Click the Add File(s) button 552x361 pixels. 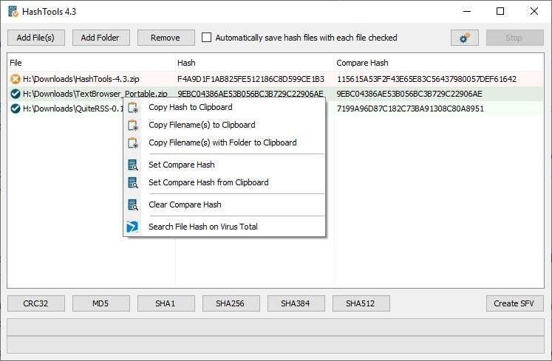[x=36, y=38]
